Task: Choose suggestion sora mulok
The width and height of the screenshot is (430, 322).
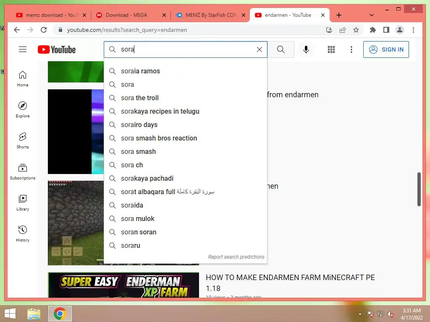Action: [185, 218]
